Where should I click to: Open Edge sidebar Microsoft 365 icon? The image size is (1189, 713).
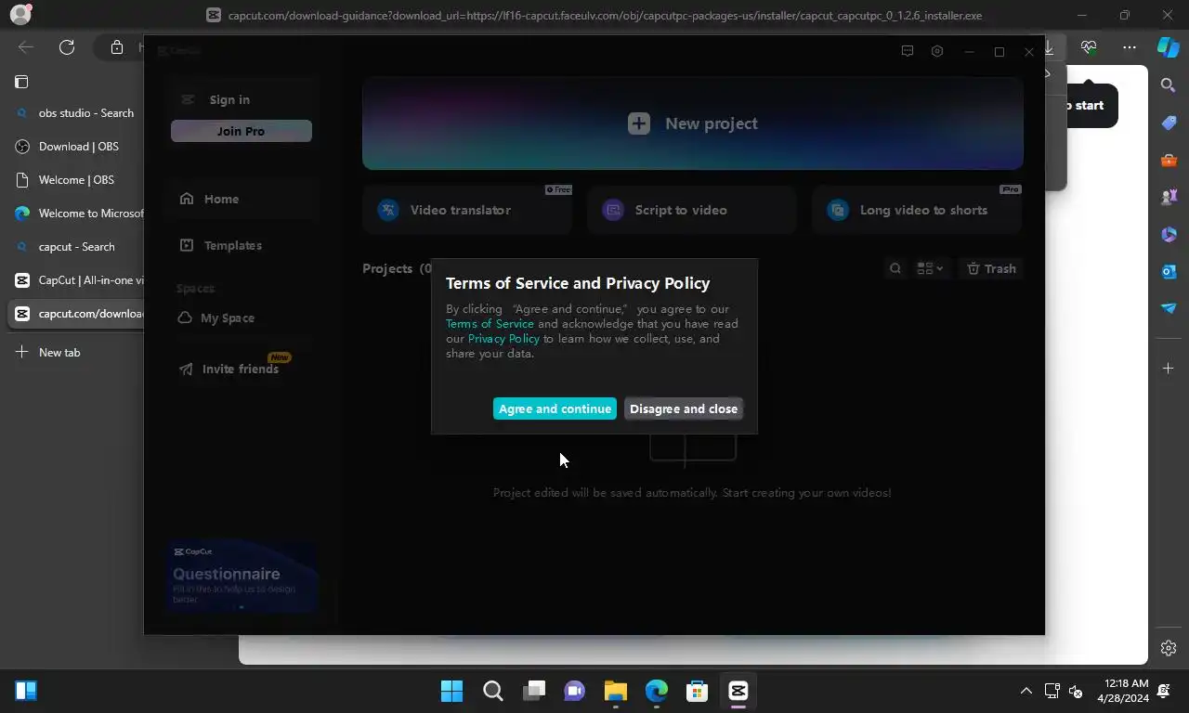coord(1169,234)
